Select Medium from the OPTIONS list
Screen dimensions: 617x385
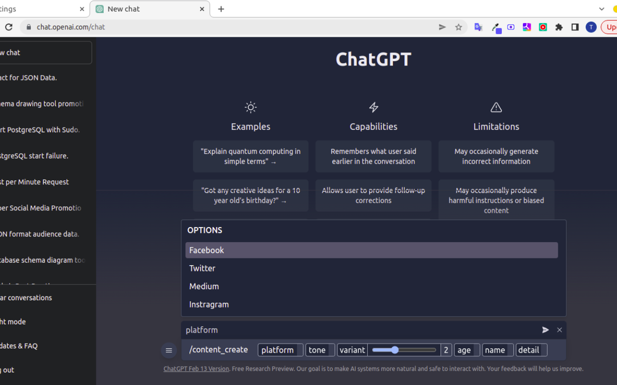click(x=372, y=286)
